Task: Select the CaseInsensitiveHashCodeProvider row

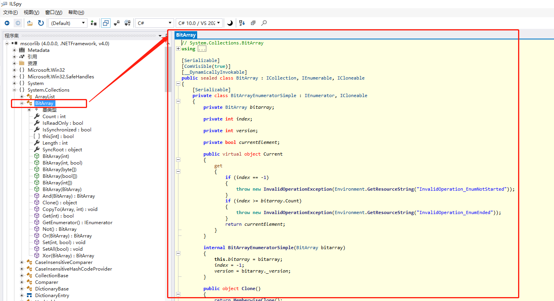Action: 73,269
